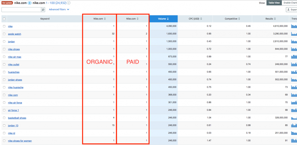Screen dimensions: 297x145
Task: Click the intersecting circles comparison icon
Action: coord(30,3)
